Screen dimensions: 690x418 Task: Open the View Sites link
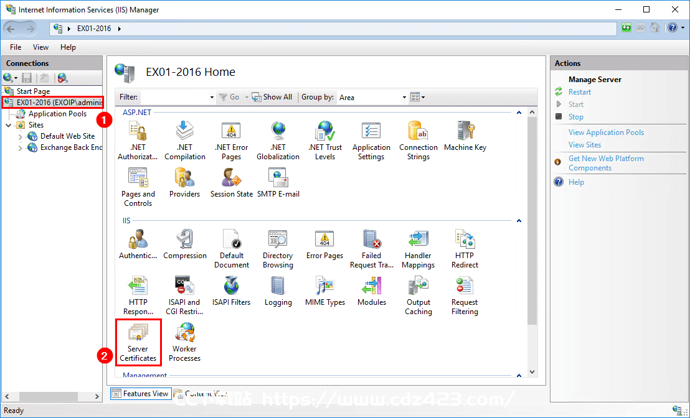pyautogui.click(x=584, y=144)
